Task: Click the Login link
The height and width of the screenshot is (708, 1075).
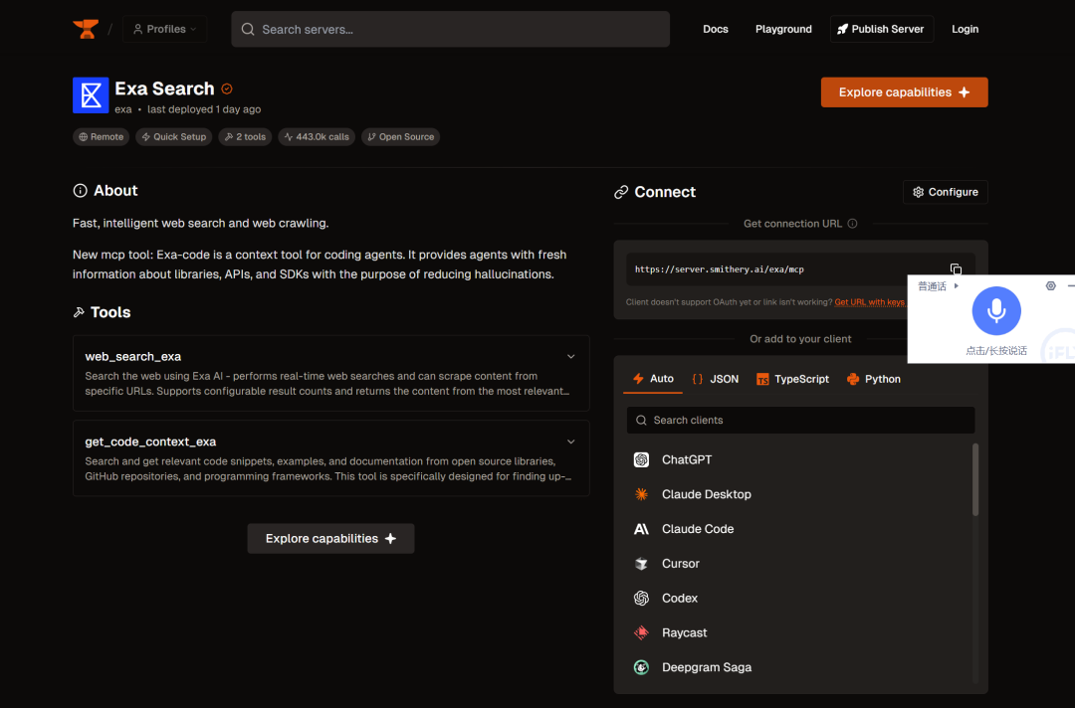Action: click(x=965, y=29)
